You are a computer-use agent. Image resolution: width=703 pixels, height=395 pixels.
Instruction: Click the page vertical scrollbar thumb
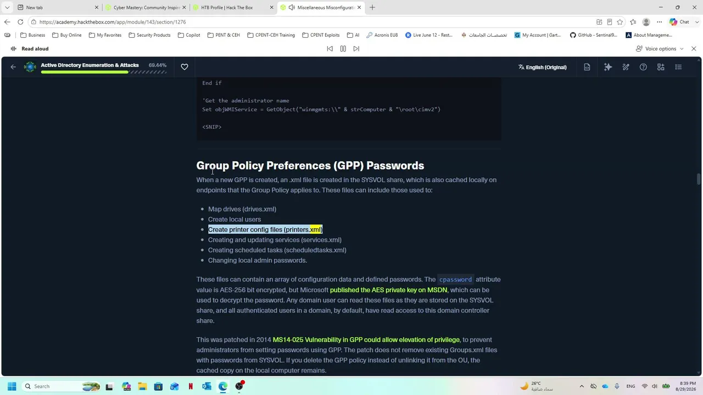[x=699, y=179]
